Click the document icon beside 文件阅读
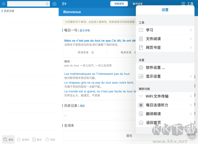This screenshot has height=144, width=198. 141,39
